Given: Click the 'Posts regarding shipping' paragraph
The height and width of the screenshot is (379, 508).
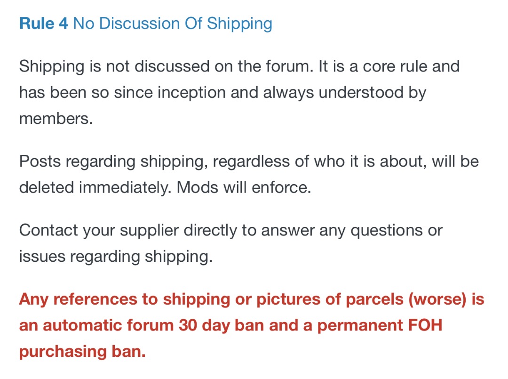Looking at the screenshot, I should click(249, 174).
